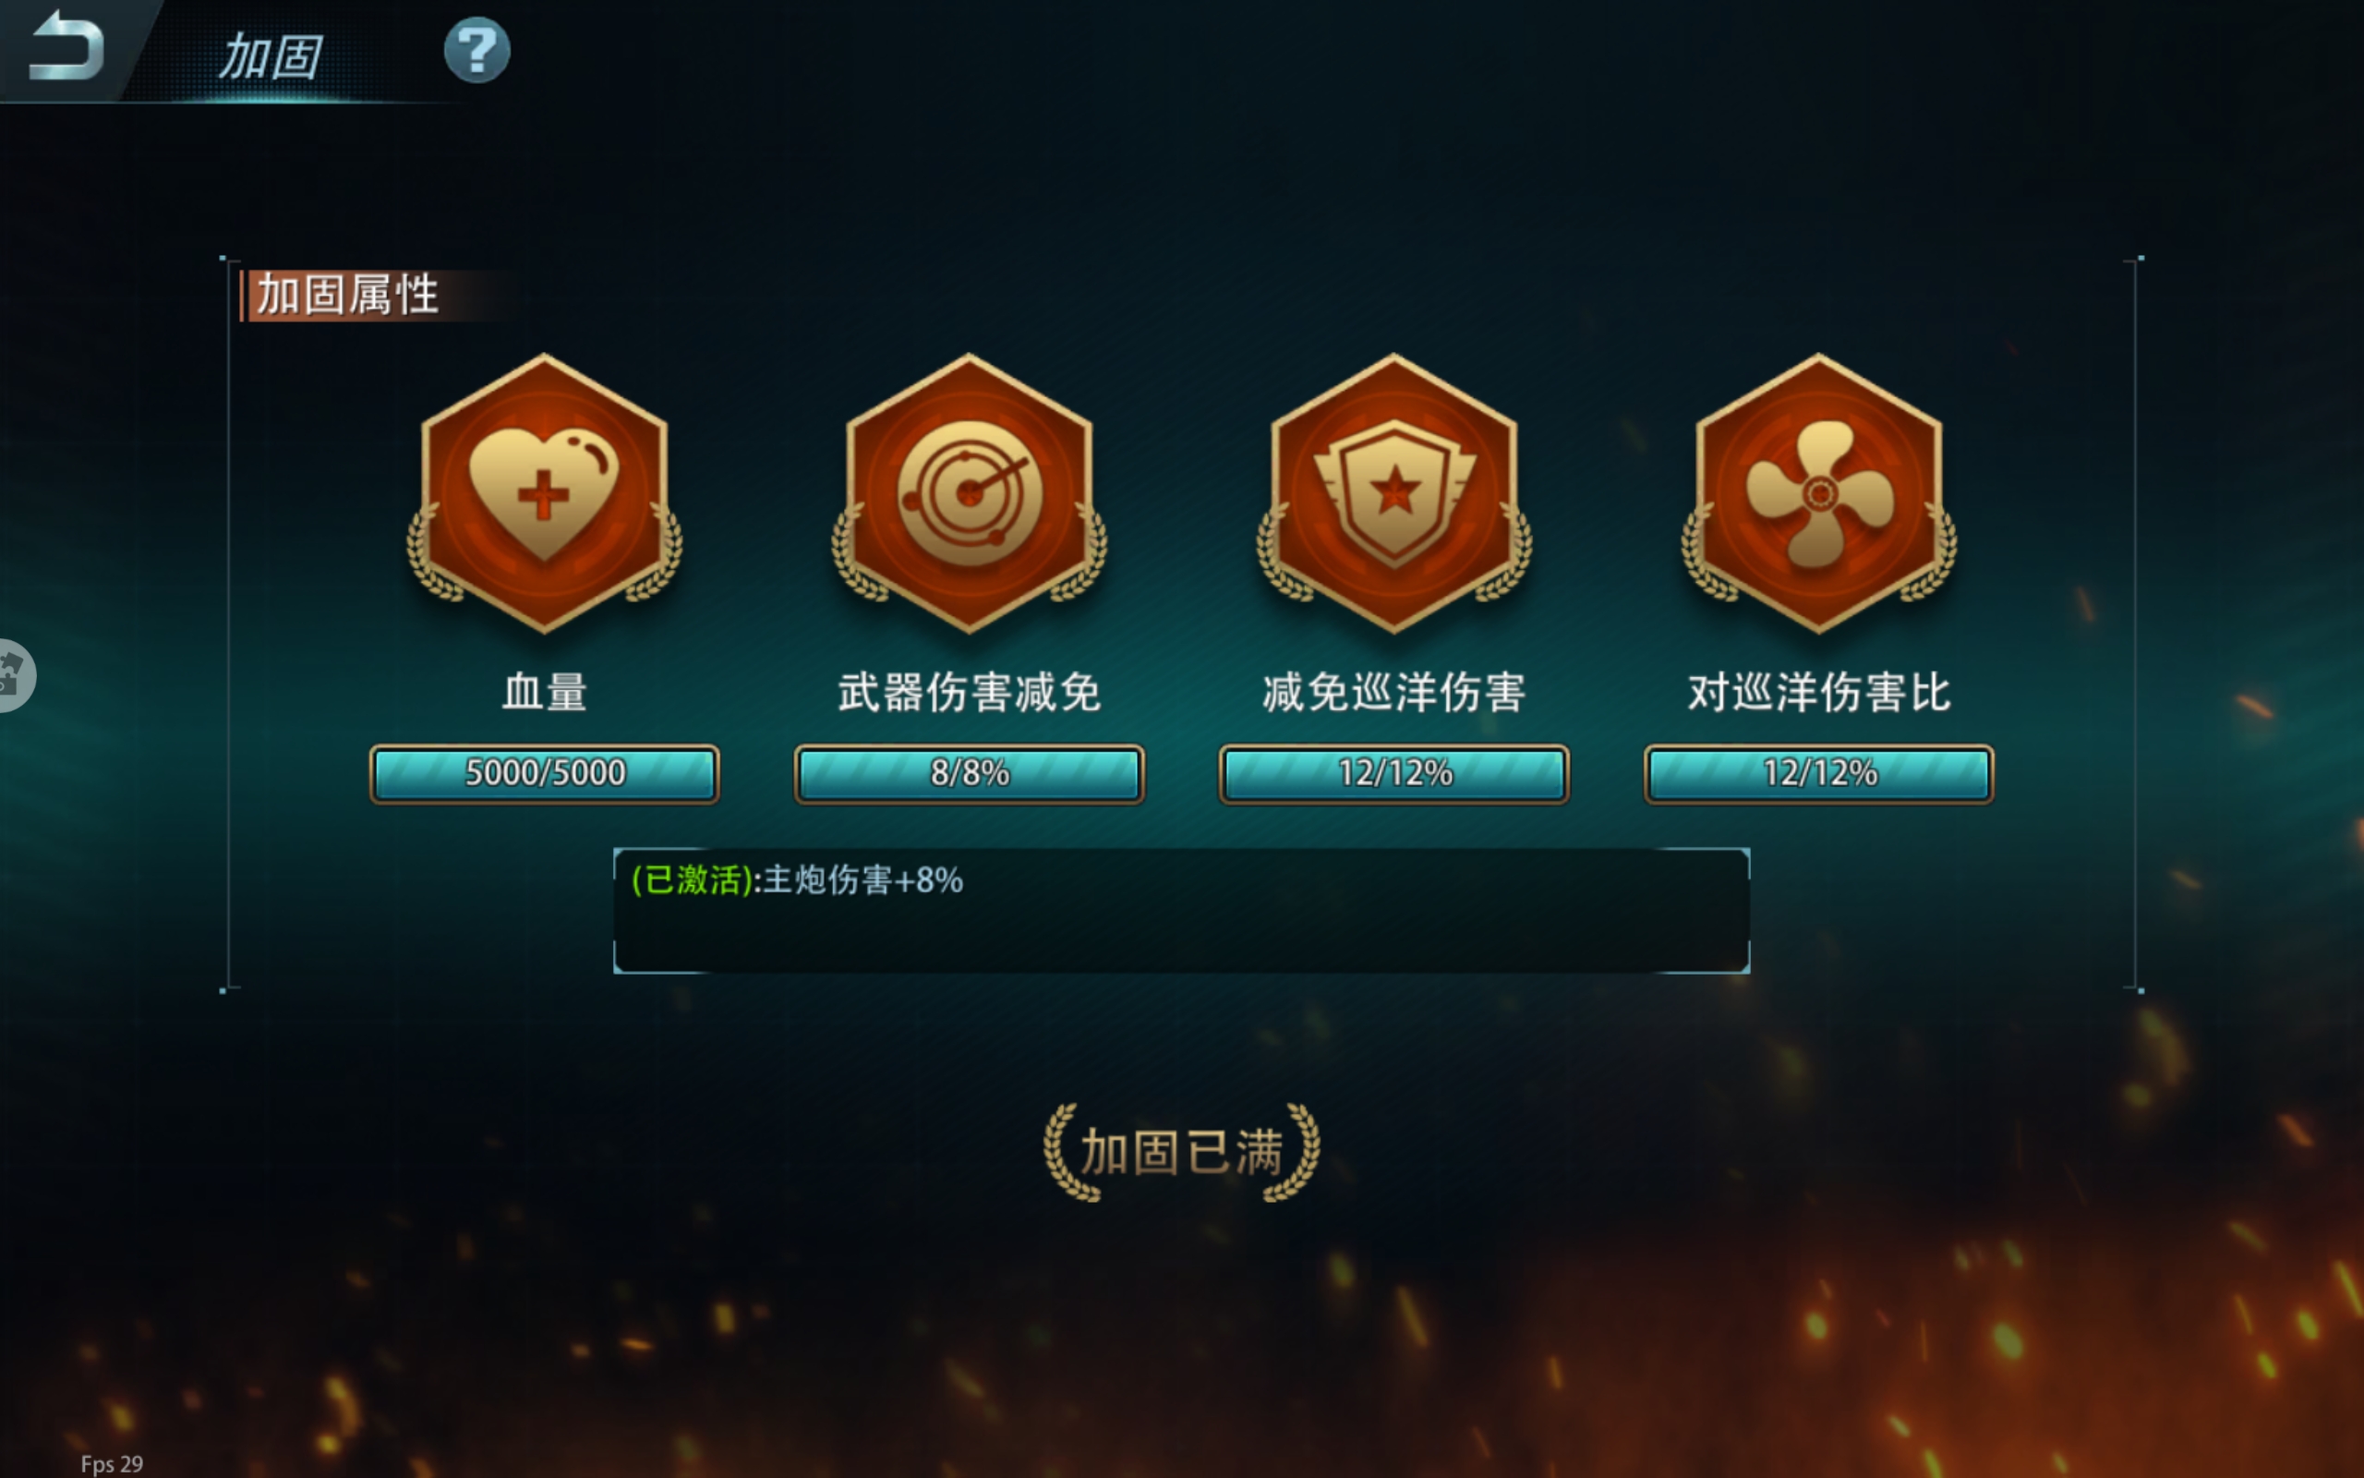Click the 加固属性 section header
Viewport: 2364px width, 1478px height.
347,296
